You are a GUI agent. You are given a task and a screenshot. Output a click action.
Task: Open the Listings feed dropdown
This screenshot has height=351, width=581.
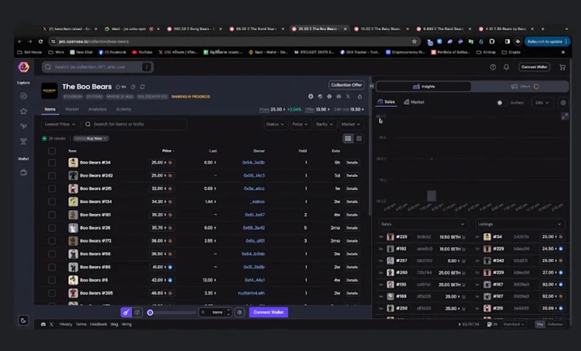pos(520,224)
